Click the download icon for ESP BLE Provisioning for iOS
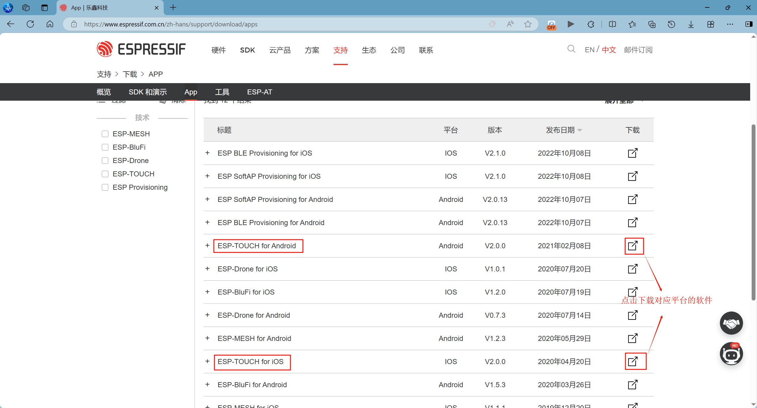 pyautogui.click(x=633, y=153)
